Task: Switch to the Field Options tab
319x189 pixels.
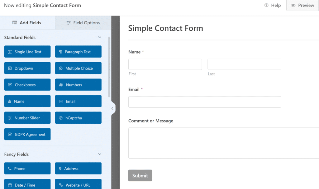Action: 83,22
